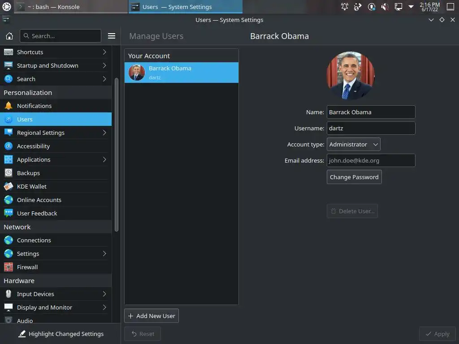Open Display and Monitor icon
The width and height of the screenshot is (459, 344).
pos(9,307)
